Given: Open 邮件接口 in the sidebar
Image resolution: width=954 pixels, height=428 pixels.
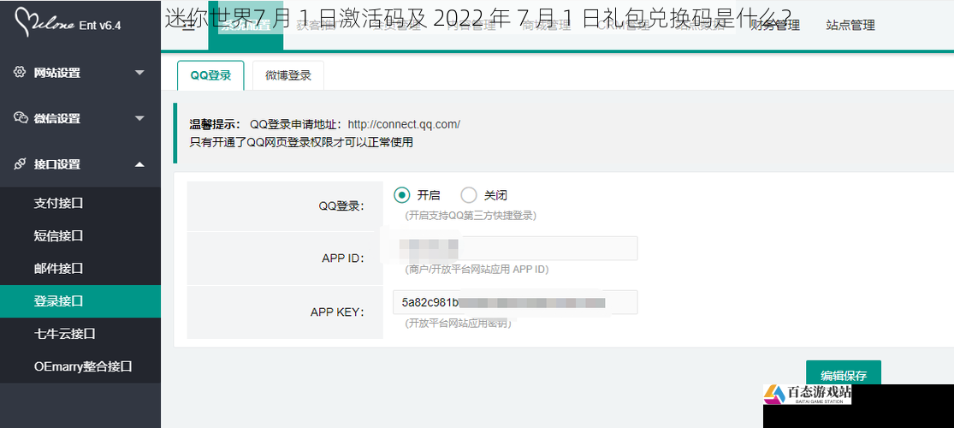Looking at the screenshot, I should [x=80, y=269].
